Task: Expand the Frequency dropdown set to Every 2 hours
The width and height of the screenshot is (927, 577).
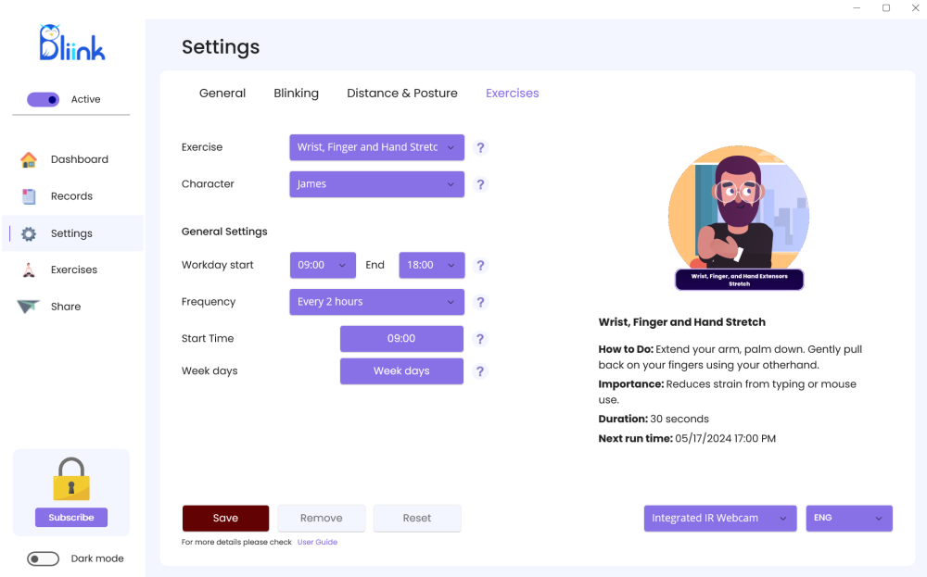Action: tap(376, 302)
